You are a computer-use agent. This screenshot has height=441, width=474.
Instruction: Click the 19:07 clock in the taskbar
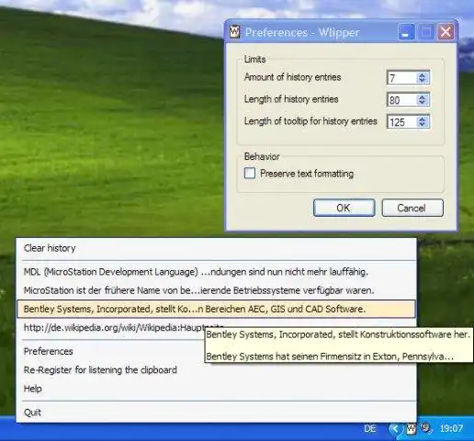pos(451,428)
